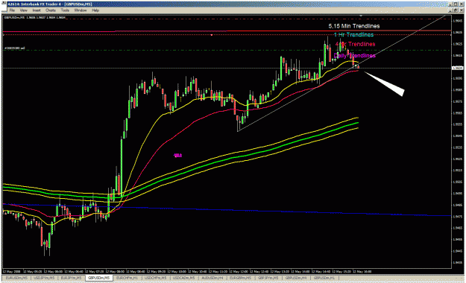Switch to the EURJPYm,M5 chart tab

(x=71, y=278)
